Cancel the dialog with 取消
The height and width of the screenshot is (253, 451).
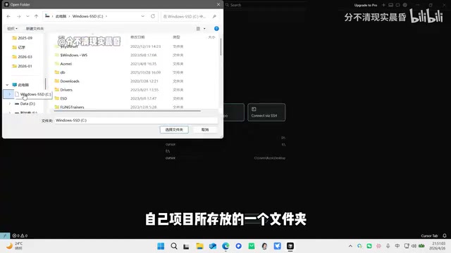click(x=205, y=129)
